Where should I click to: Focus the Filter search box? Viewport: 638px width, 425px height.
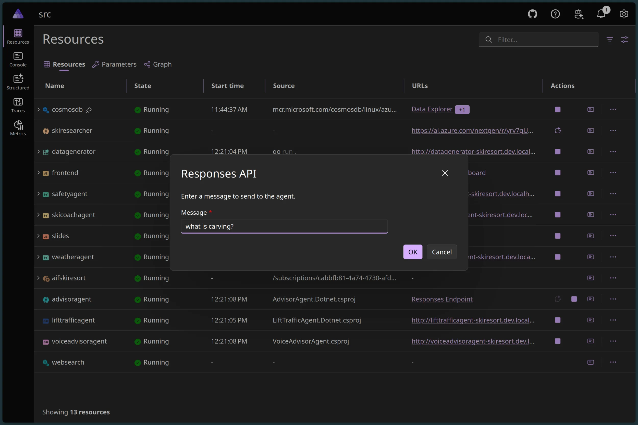538,40
